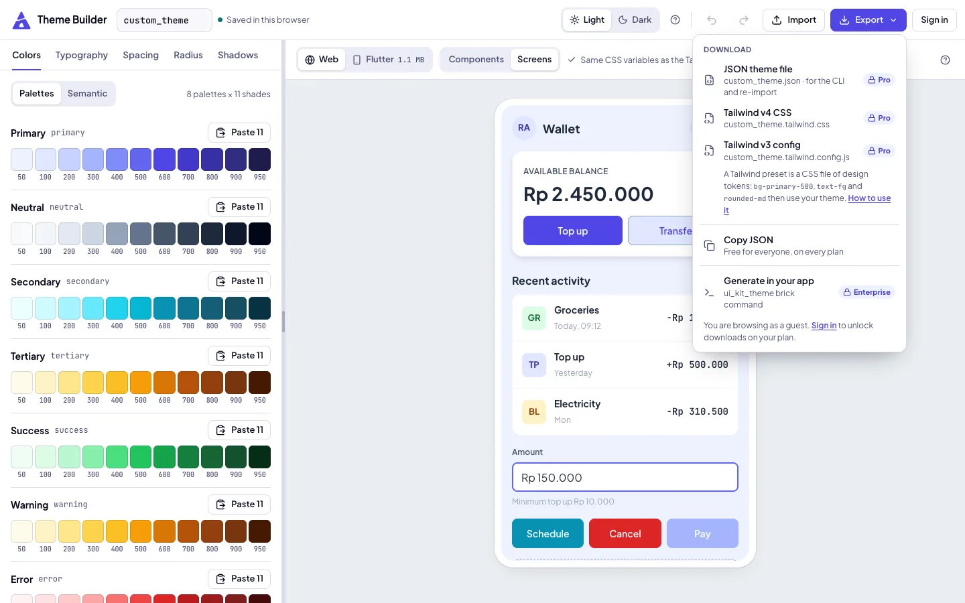Open the Export dropdown

pyautogui.click(x=868, y=20)
